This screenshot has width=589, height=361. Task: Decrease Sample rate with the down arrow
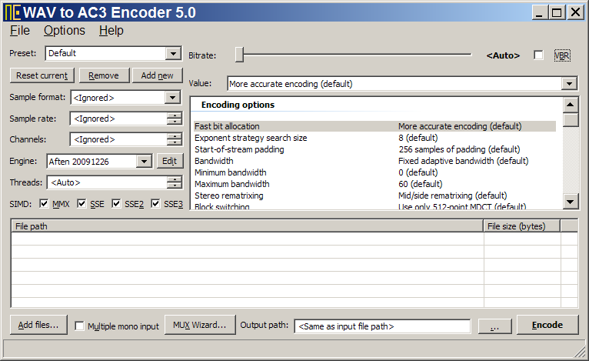[x=175, y=122]
